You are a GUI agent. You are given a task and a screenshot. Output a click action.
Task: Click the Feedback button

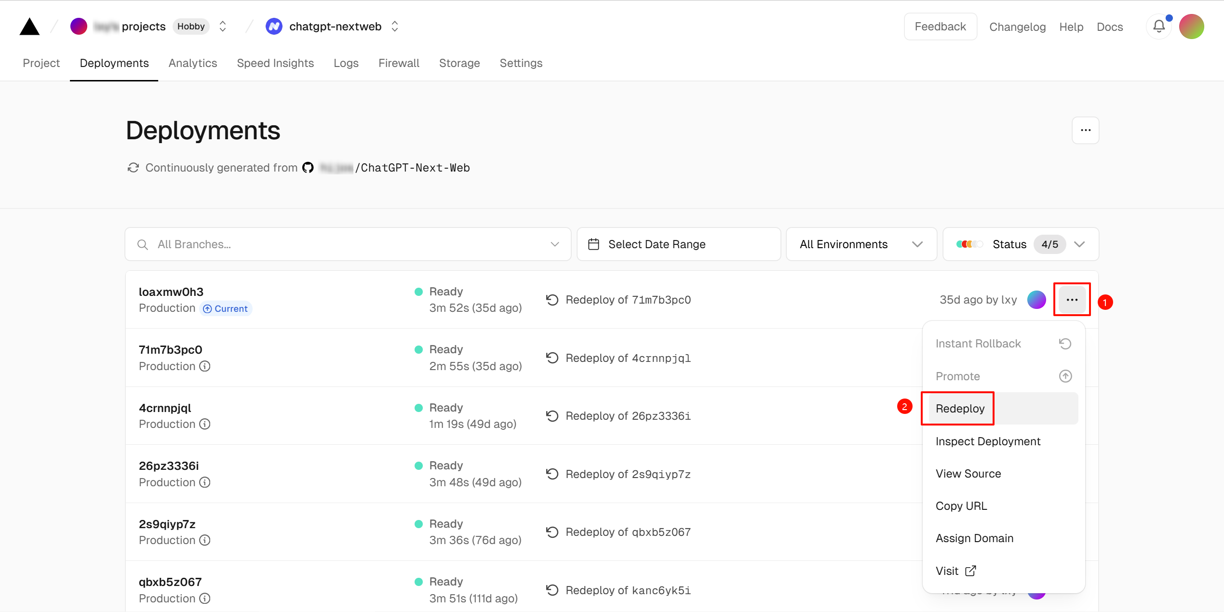[940, 27]
